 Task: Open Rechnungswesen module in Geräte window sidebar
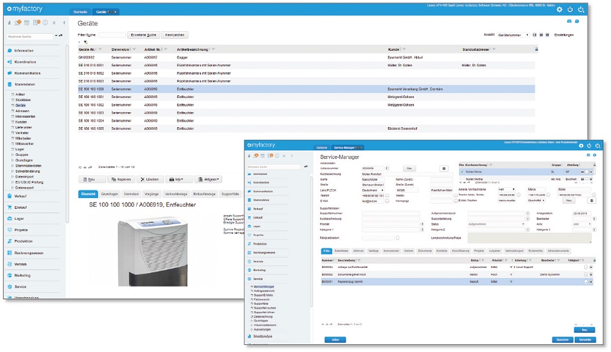[x=29, y=253]
